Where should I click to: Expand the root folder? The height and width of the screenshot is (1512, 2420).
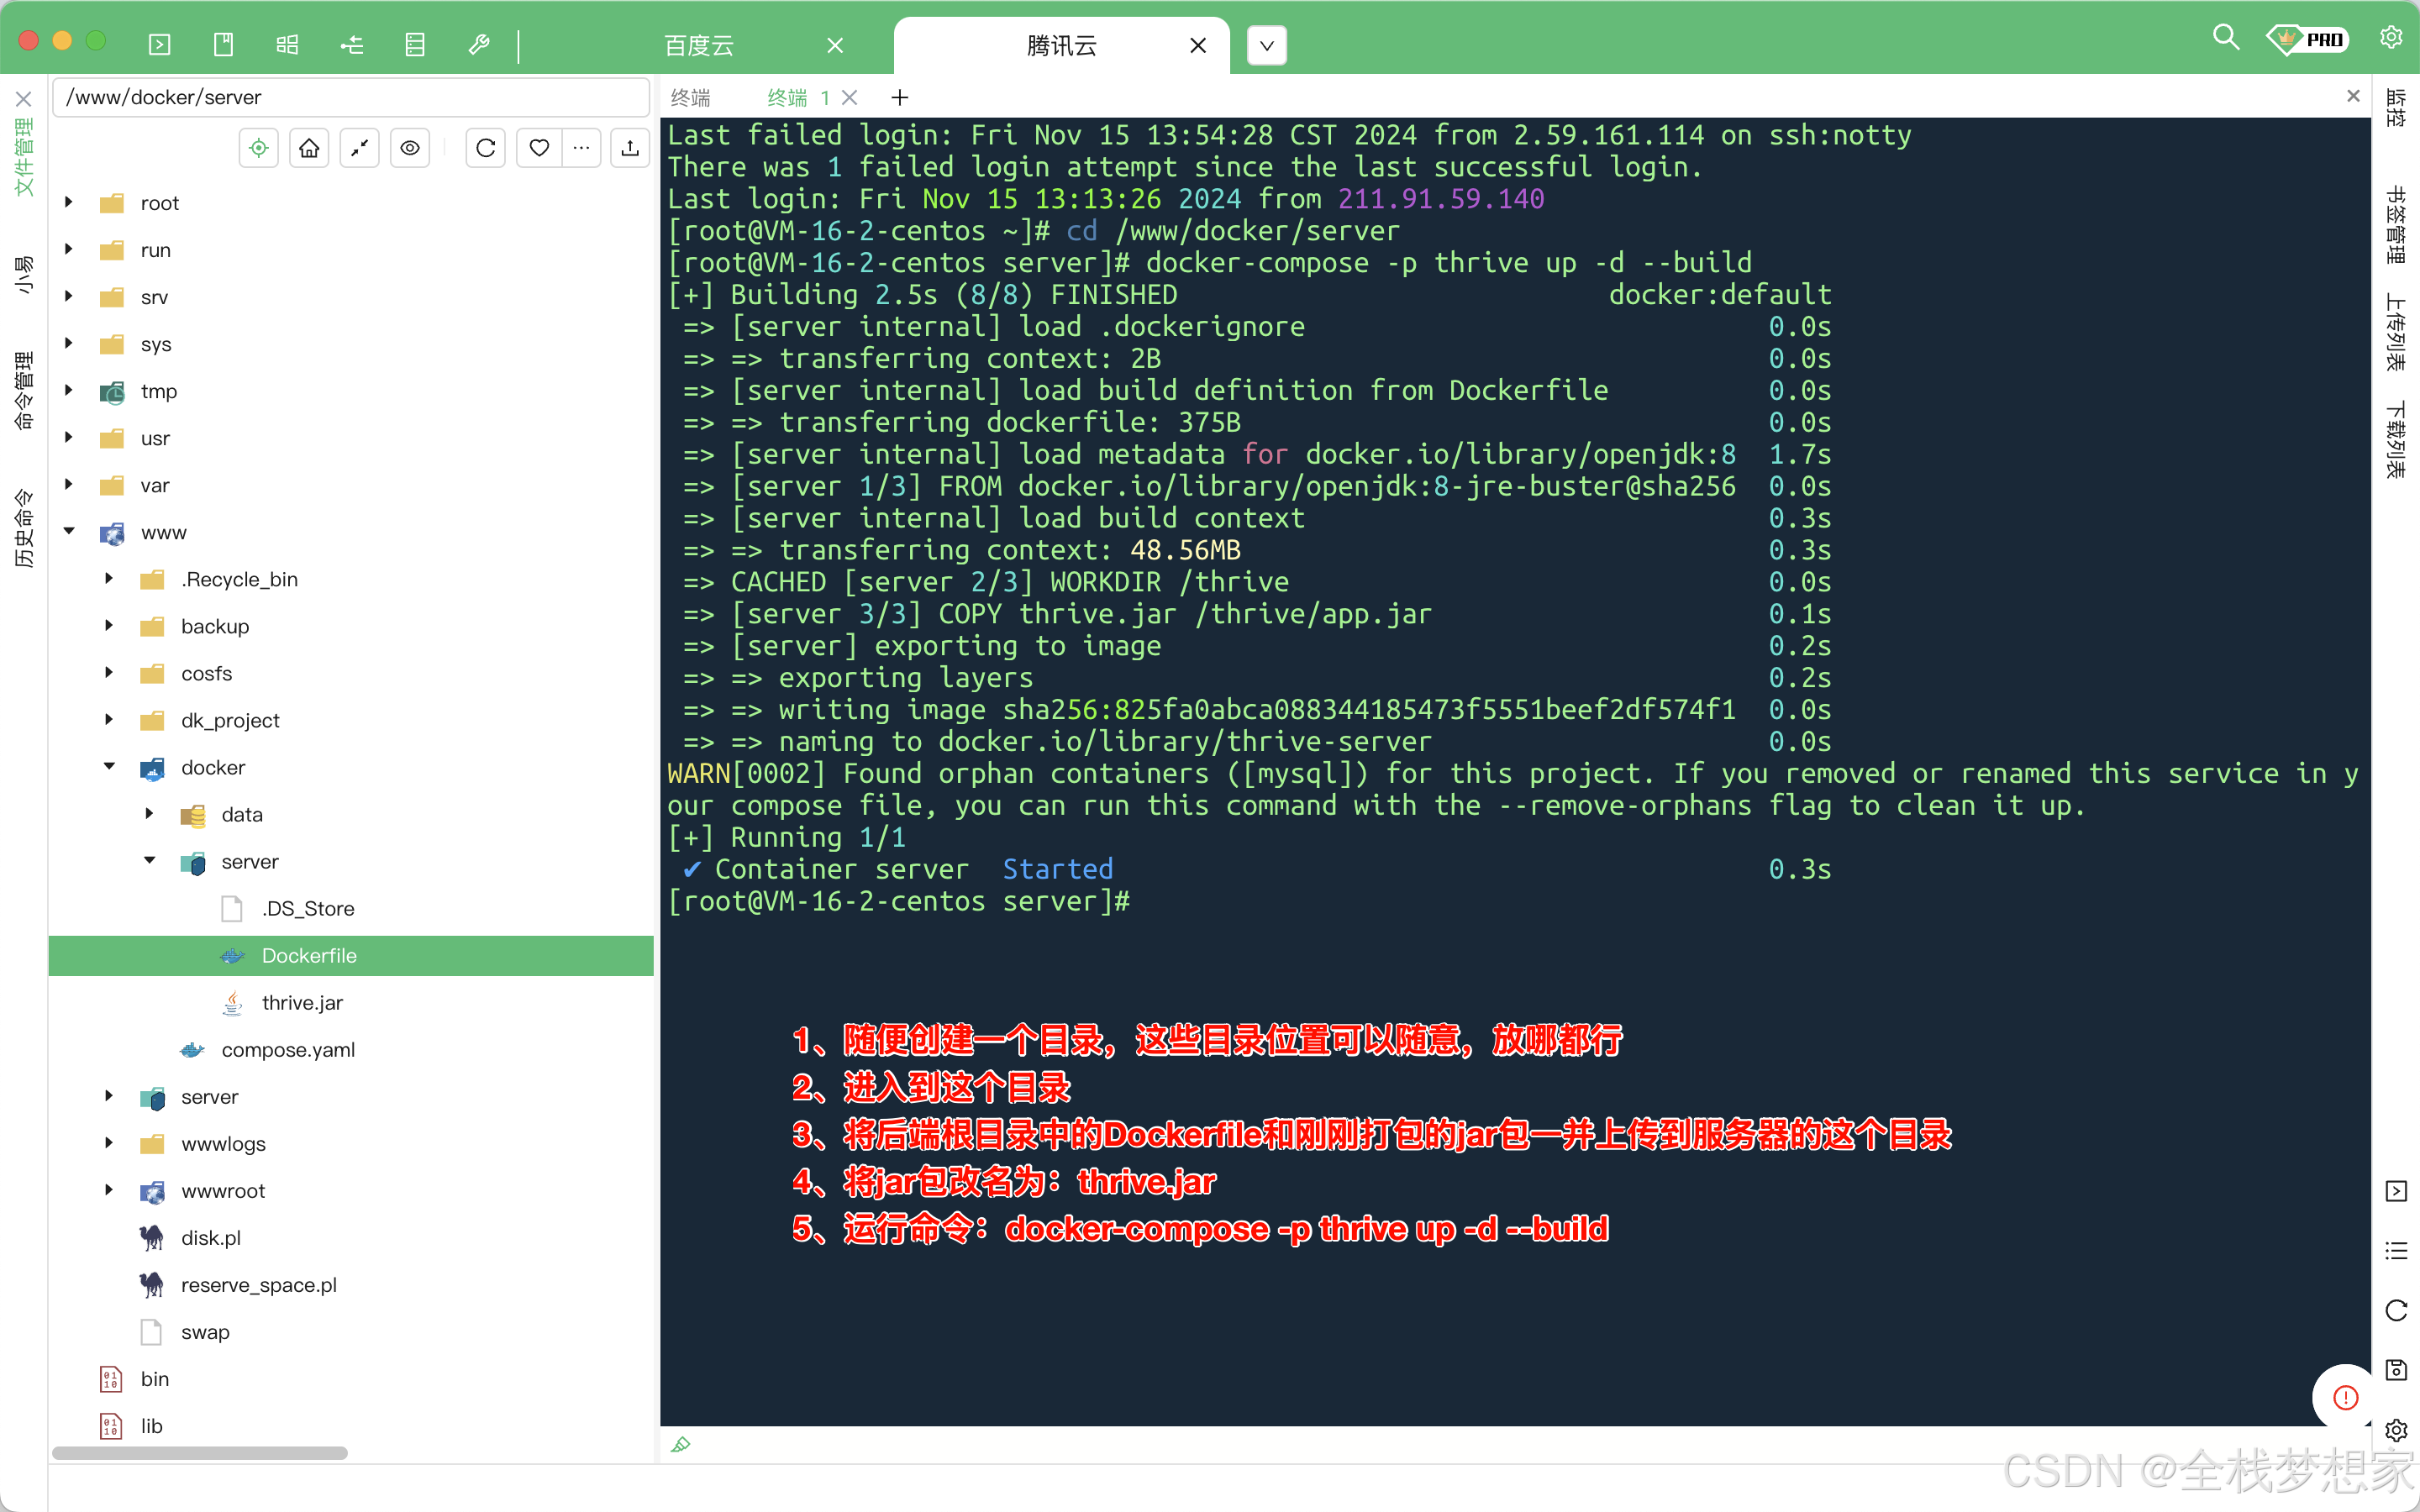(x=69, y=202)
